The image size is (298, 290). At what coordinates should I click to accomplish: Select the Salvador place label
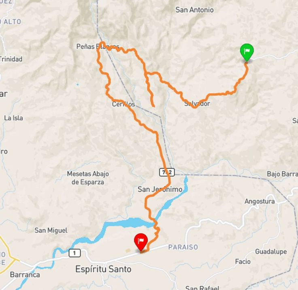coord(197,104)
